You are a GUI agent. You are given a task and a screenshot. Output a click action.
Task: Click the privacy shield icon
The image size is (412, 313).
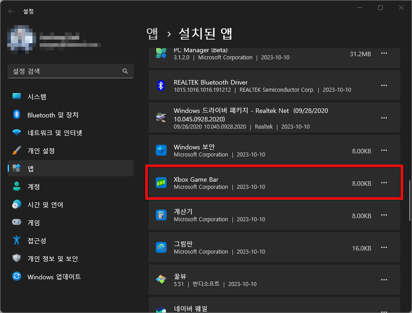[17, 258]
